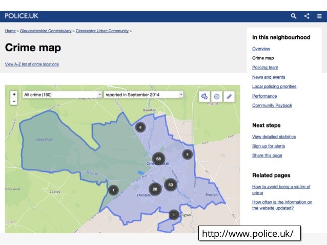Click cluster marker 6 near Baunton

pyautogui.click(x=140, y=127)
